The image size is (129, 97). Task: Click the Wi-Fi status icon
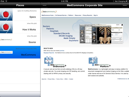pos(6,1)
